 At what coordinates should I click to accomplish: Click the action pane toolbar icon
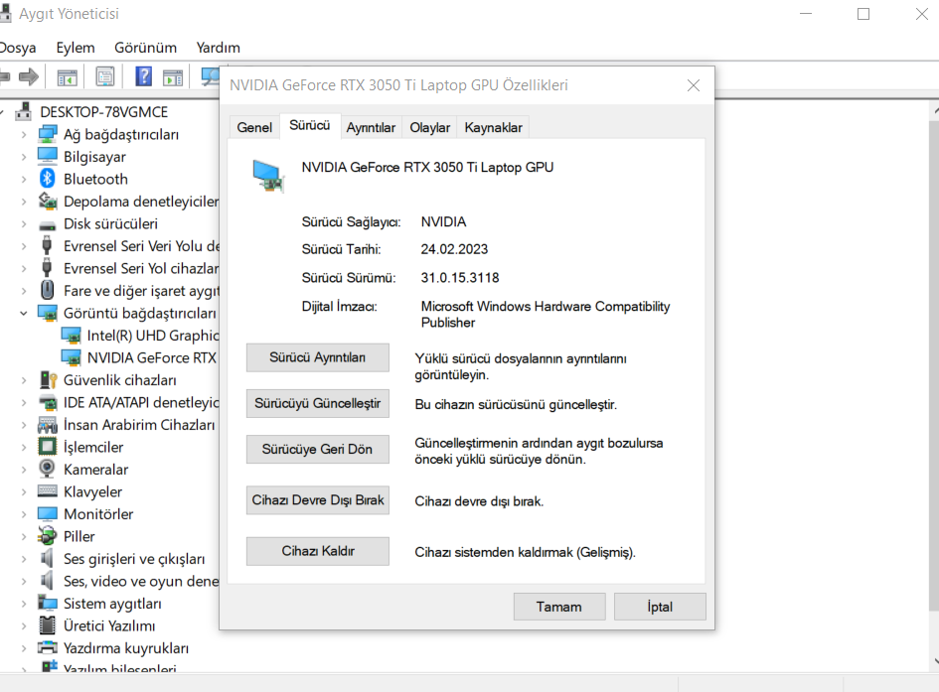[173, 76]
